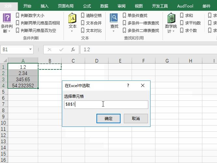Viewport: 217px width, 163px height.
Task: Select column D header
Action: coord(96,61)
